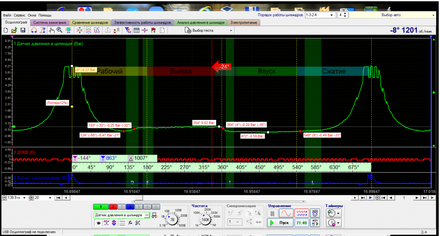This screenshot has width=440, height=236.
Task: Select horizontal measurement arc tool
Action: [34, 30]
